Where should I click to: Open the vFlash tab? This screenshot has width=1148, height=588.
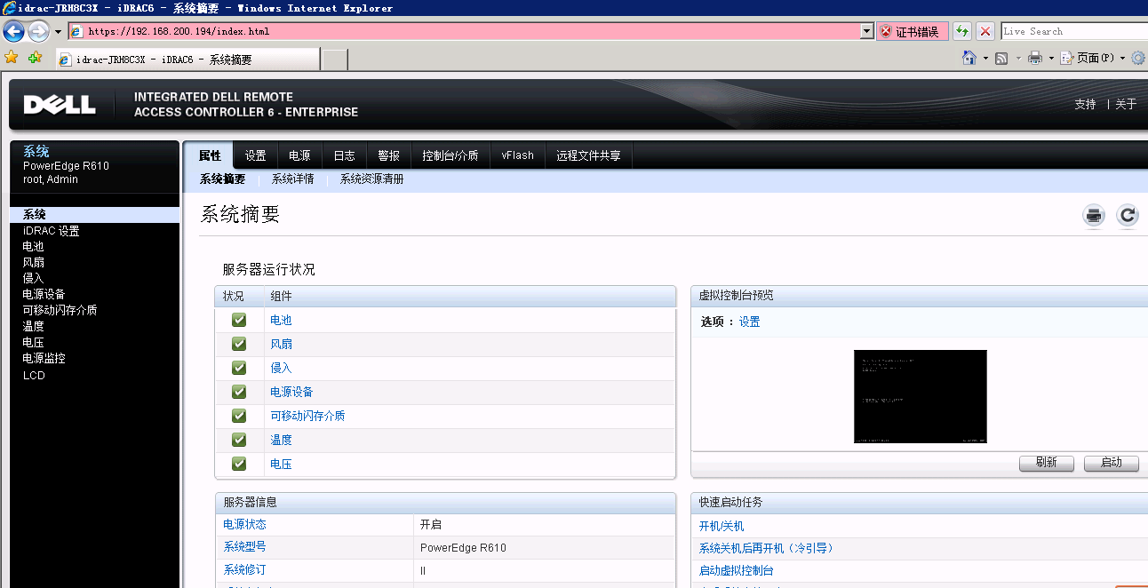(518, 155)
